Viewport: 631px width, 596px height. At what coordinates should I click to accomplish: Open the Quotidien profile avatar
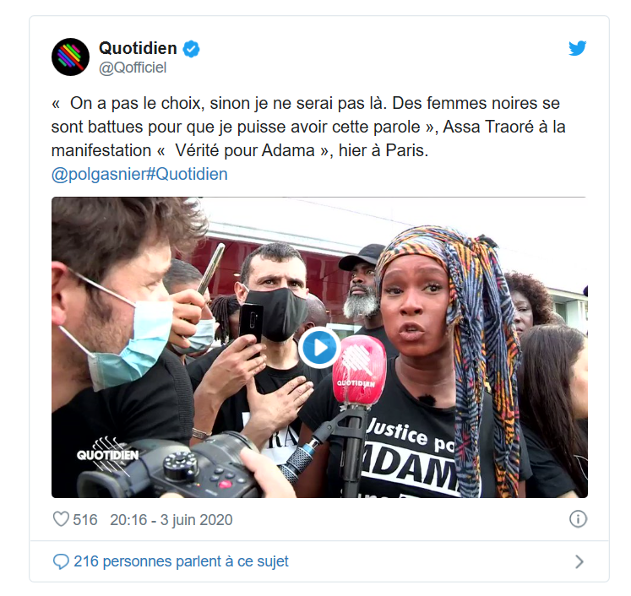[x=70, y=57]
